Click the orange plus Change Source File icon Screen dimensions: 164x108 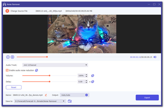(7, 11)
